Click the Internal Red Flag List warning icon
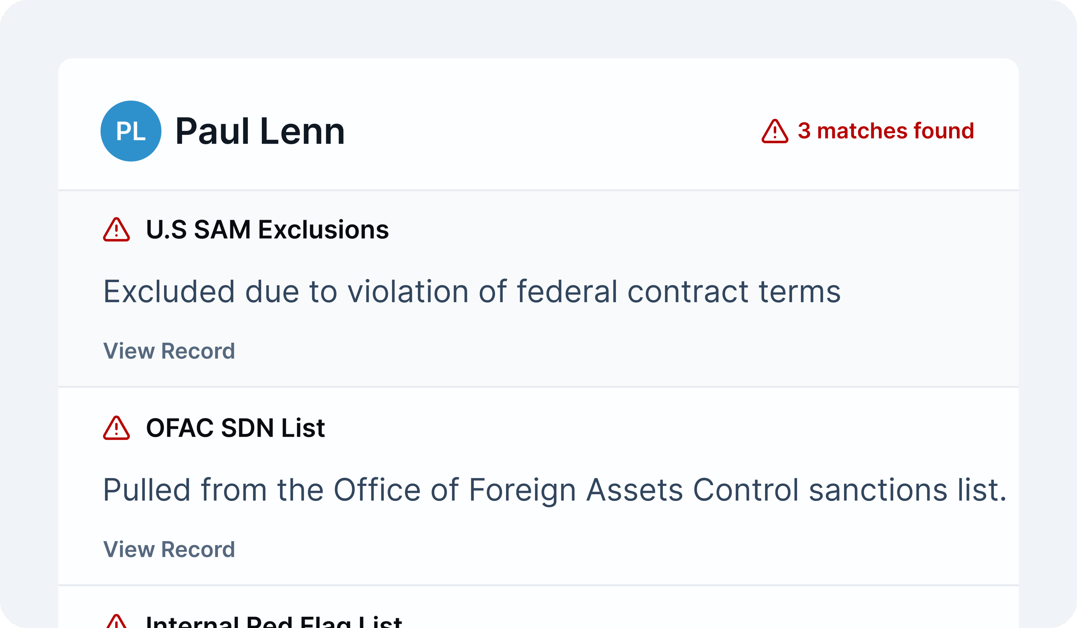Viewport: 1077px width, 628px height. point(116,622)
